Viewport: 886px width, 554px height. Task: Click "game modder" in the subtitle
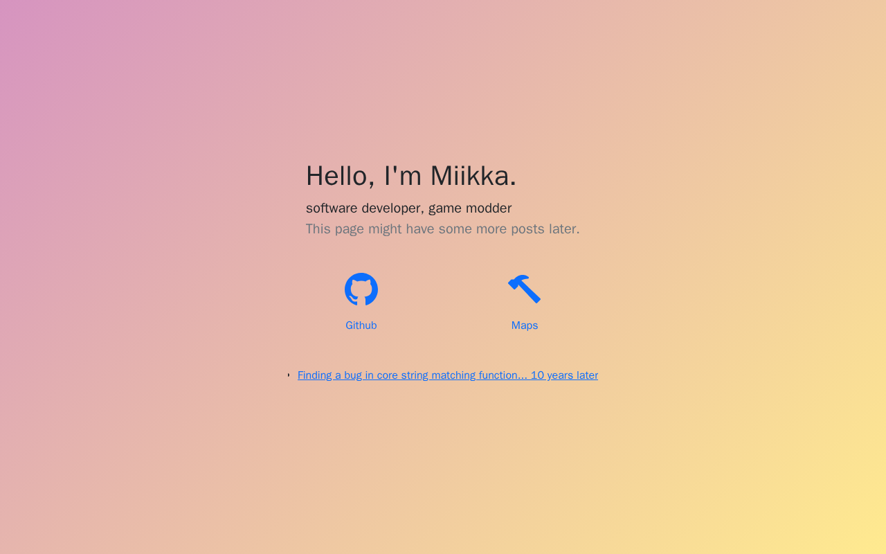click(470, 208)
